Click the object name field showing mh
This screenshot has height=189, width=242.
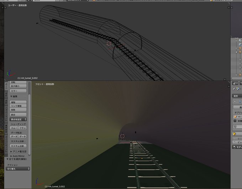[x=238, y=117]
